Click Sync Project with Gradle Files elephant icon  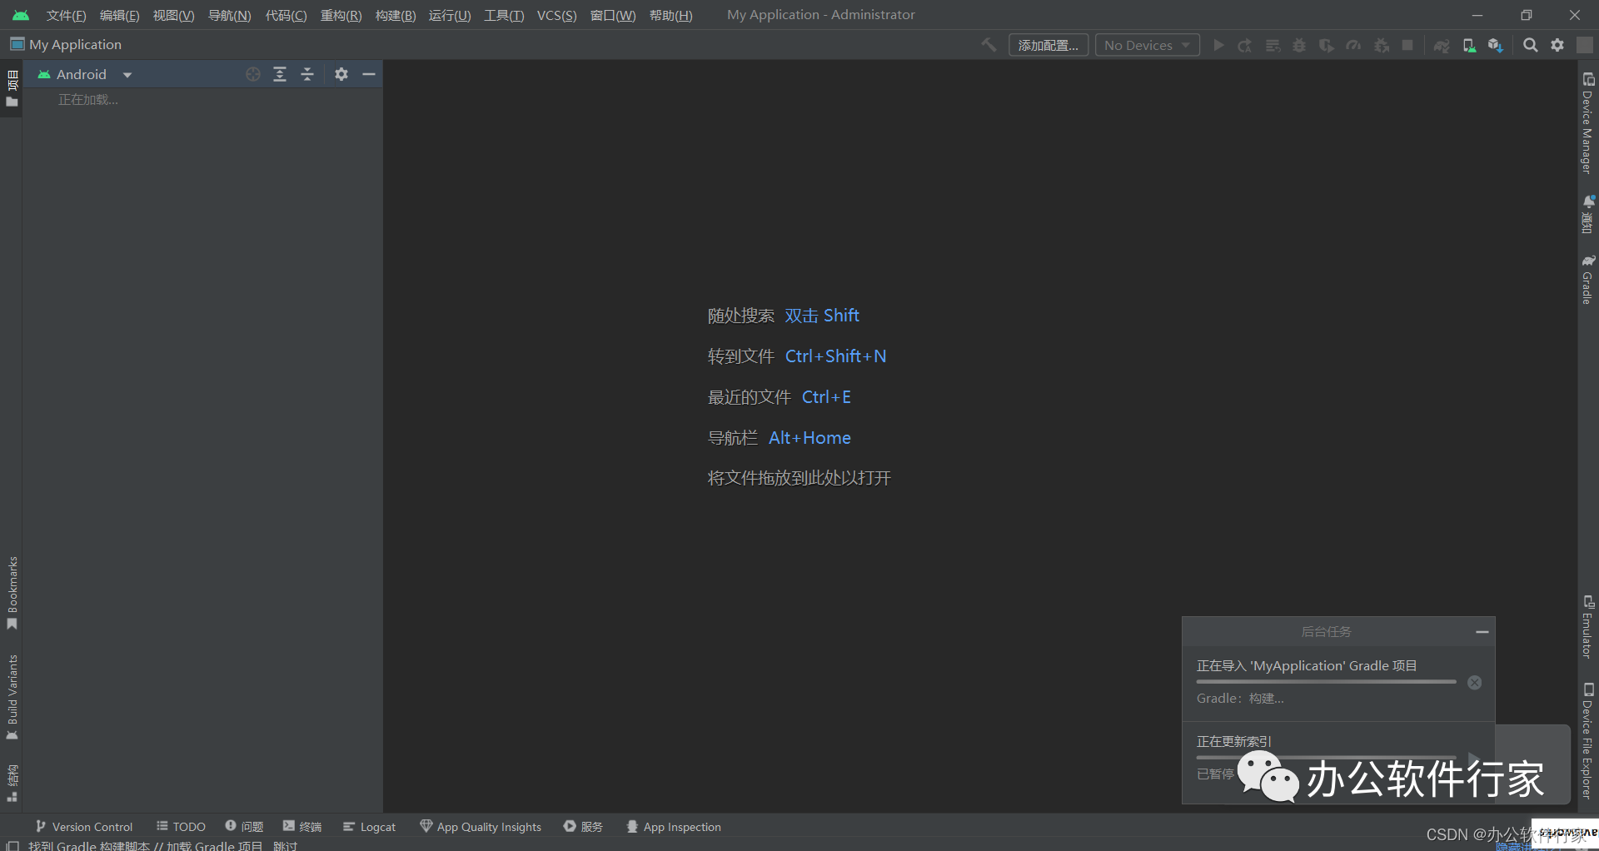pos(1442,45)
